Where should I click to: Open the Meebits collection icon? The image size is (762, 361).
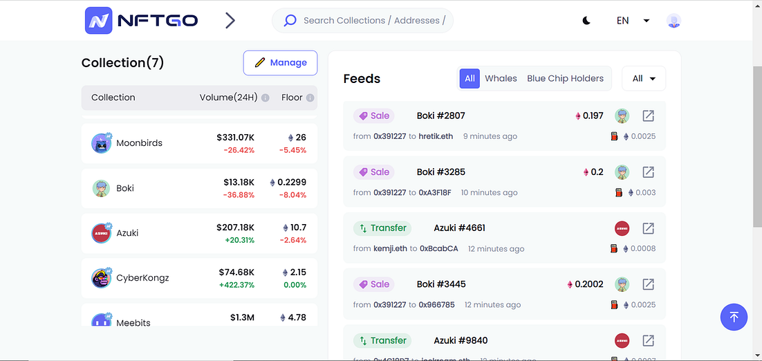(102, 320)
